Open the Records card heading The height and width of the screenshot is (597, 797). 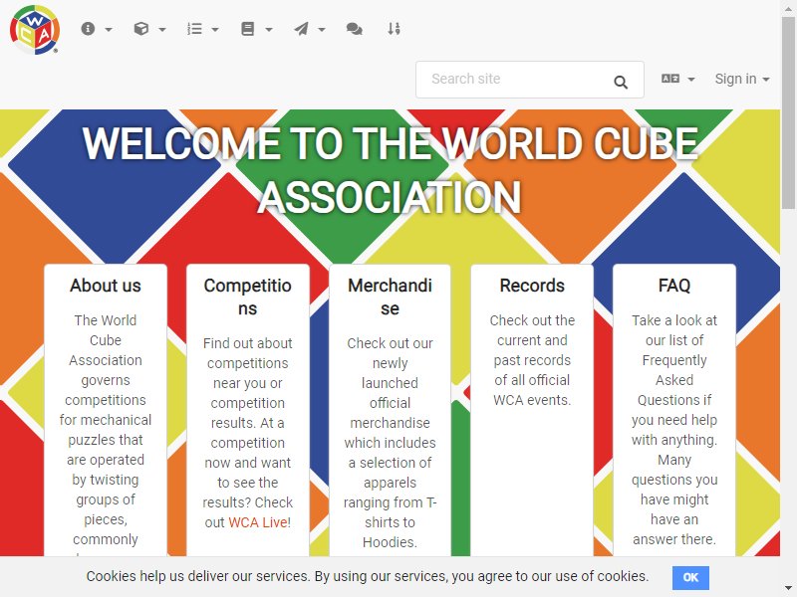(532, 286)
